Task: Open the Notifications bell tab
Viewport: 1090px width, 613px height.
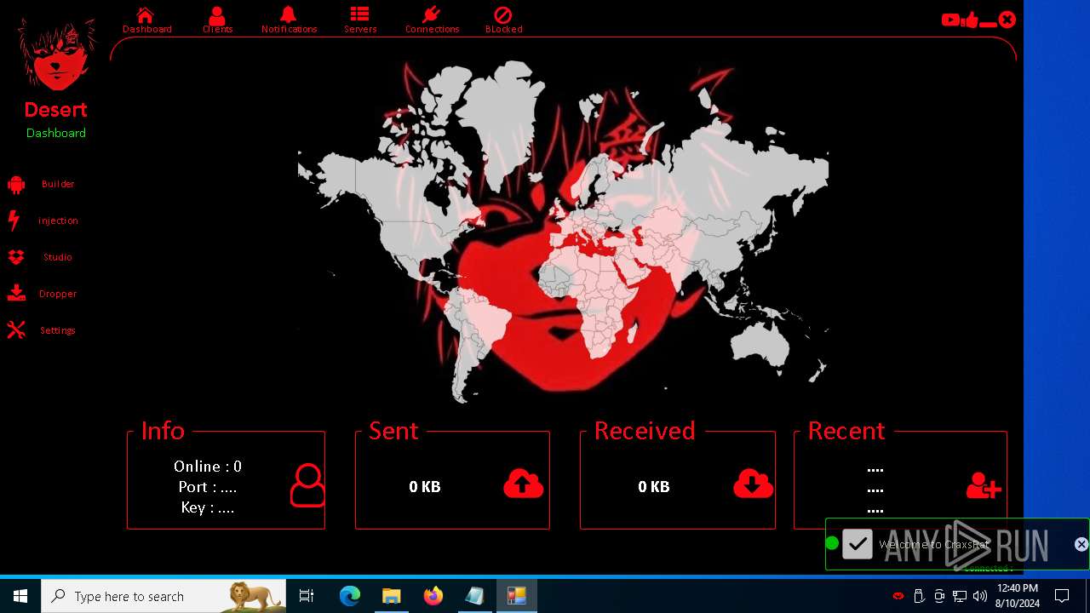Action: point(289,20)
